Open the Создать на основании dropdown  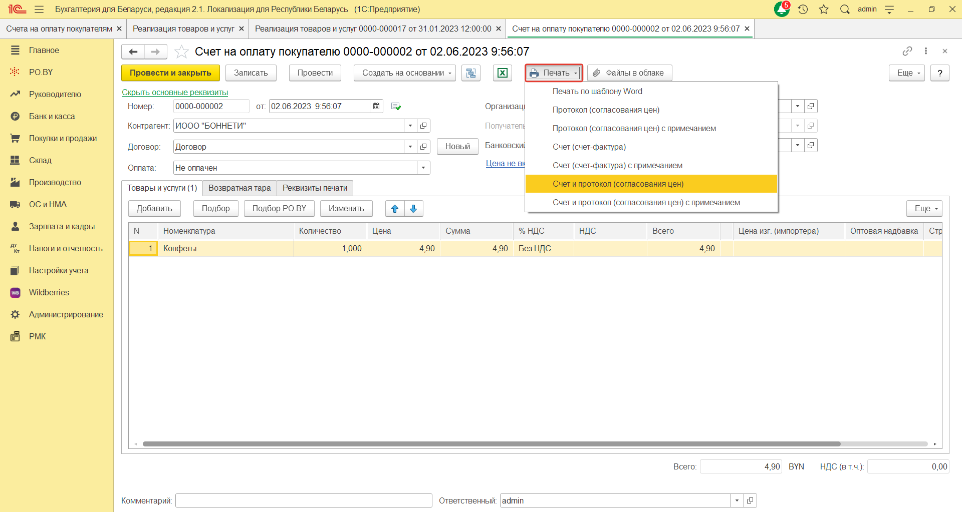coord(404,73)
